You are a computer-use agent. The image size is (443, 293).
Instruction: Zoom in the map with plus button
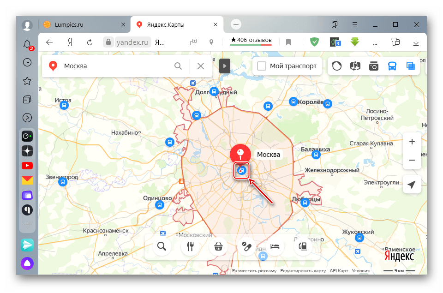point(412,142)
